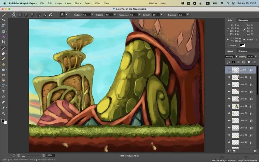Hide Layer 36 with eye icon
The height and width of the screenshot is (162, 259).
(229, 77)
